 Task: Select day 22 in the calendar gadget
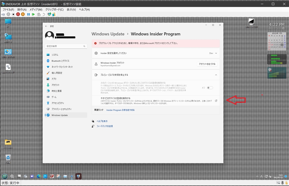[282, 45]
